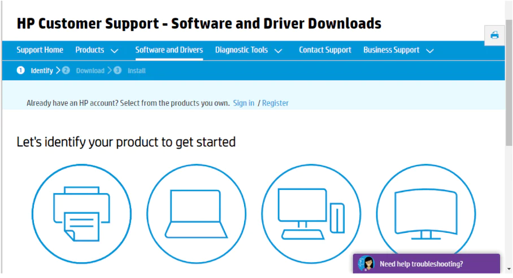This screenshot has width=513, height=278.
Task: Click step 3 Install
Action: point(129,70)
